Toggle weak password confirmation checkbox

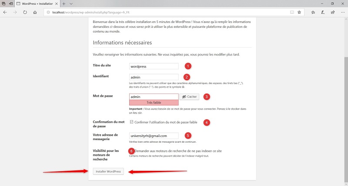click(x=132, y=122)
